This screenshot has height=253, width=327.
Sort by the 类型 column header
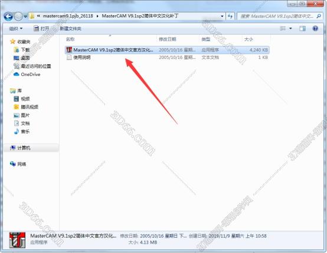[206, 39]
